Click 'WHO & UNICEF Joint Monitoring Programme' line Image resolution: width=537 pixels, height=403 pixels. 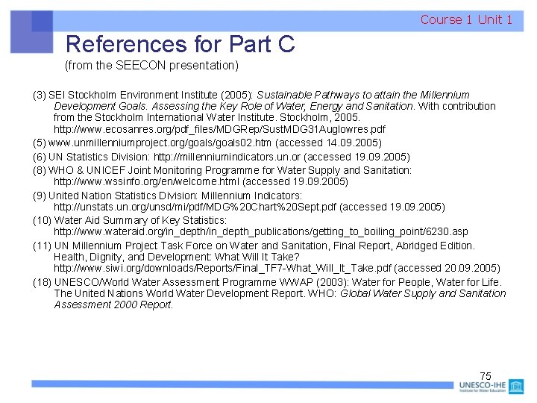pos(222,170)
